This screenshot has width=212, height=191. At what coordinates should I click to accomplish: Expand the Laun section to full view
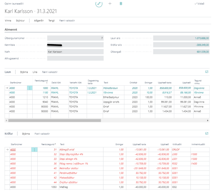(x=207, y=72)
